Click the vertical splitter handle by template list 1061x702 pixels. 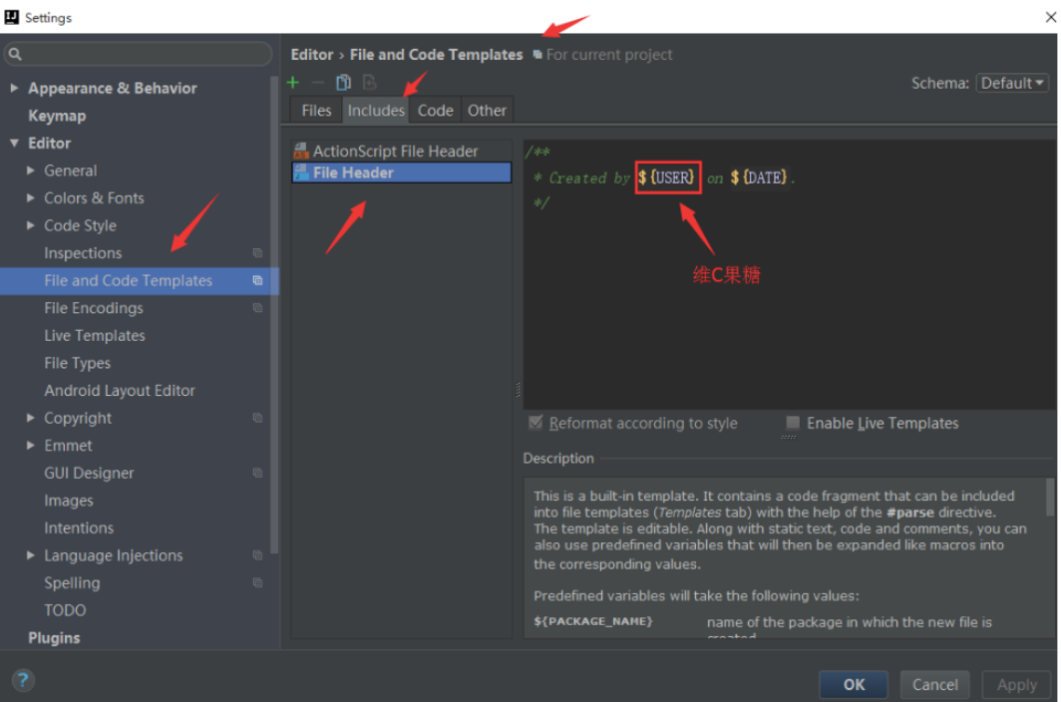point(518,390)
